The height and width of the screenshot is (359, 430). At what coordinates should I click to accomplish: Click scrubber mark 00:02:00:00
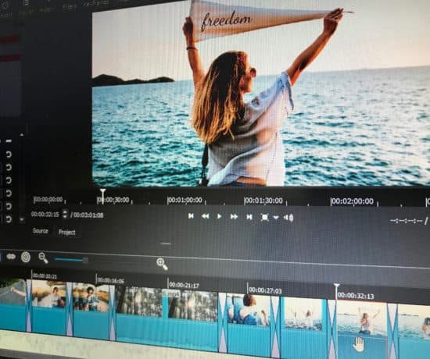(x=353, y=201)
